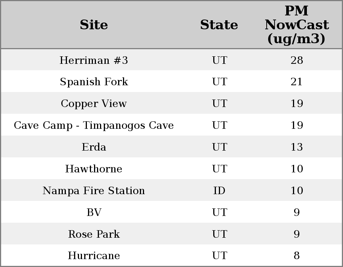The height and width of the screenshot is (267, 343).
Task: Select the Hawthorne site name
Action: click(94, 169)
